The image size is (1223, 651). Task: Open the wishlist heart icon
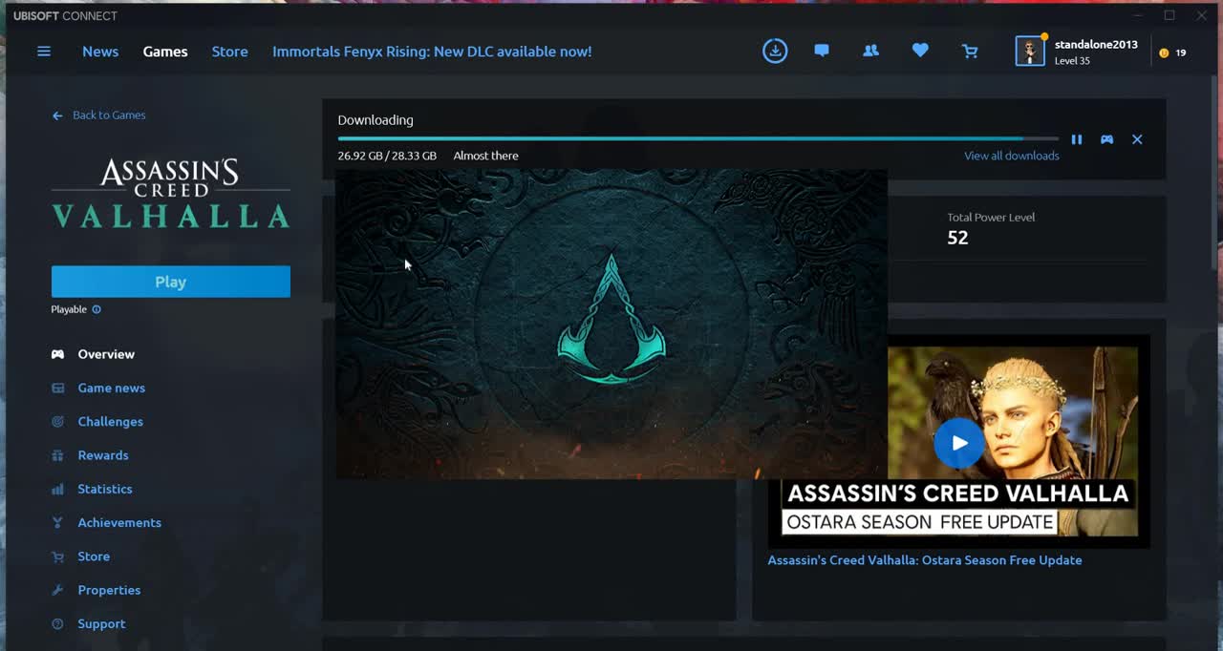tap(920, 52)
